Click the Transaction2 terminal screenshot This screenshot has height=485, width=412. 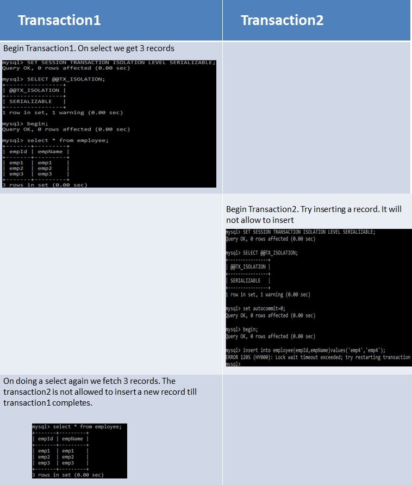[x=319, y=297]
